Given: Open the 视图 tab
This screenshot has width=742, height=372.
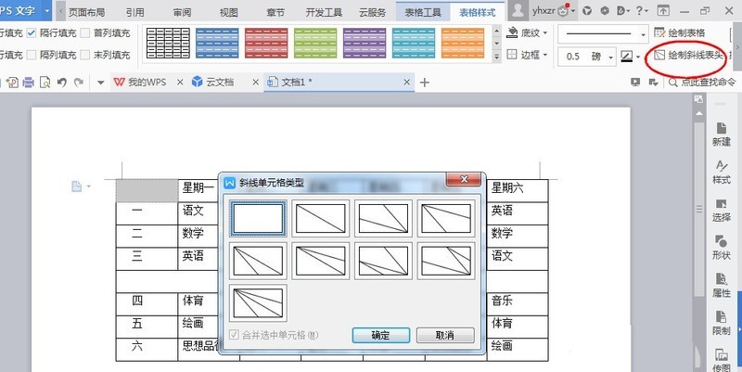Looking at the screenshot, I should click(x=228, y=12).
